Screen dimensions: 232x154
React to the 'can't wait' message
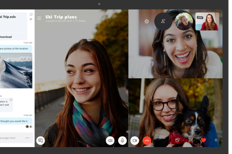[x=11, y=100]
